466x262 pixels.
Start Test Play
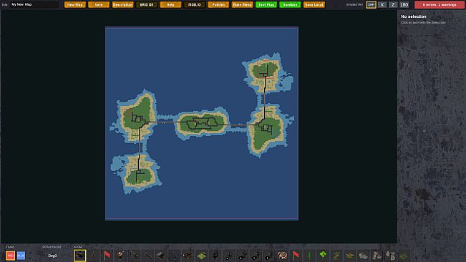click(266, 5)
